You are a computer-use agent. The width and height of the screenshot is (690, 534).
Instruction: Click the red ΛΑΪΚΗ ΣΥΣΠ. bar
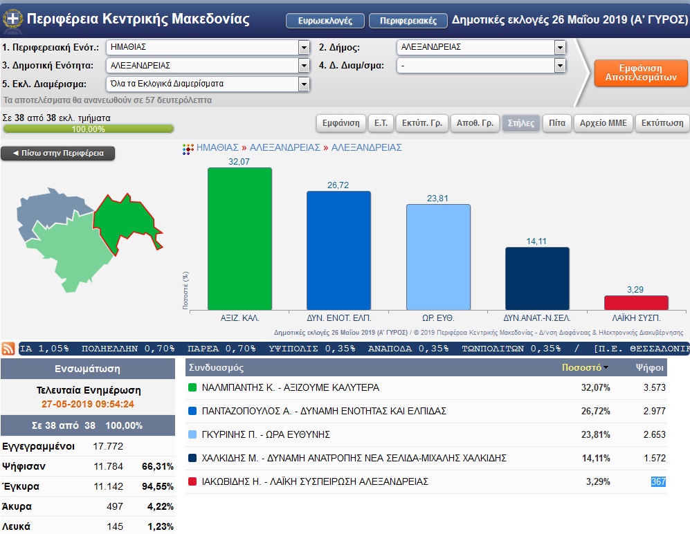[x=636, y=303]
